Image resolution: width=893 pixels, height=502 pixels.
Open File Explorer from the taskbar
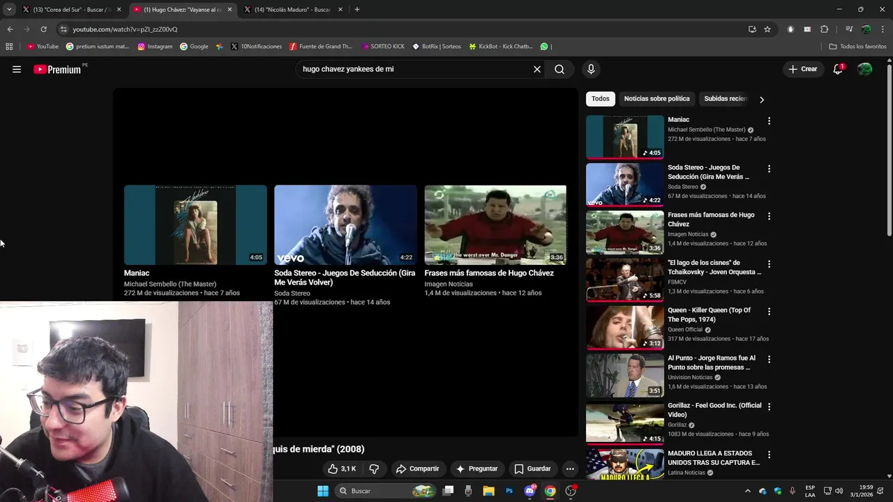point(488,491)
